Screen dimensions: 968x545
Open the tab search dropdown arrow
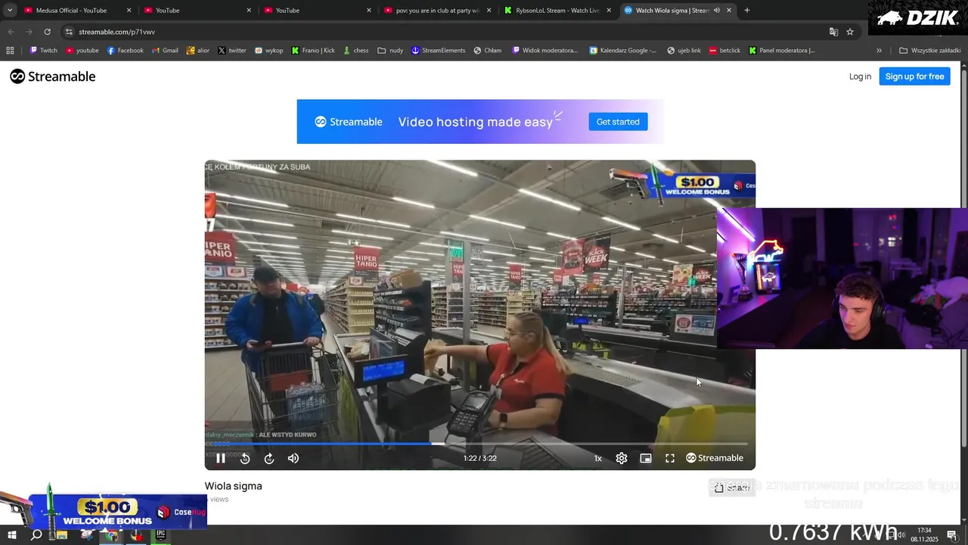click(x=10, y=11)
